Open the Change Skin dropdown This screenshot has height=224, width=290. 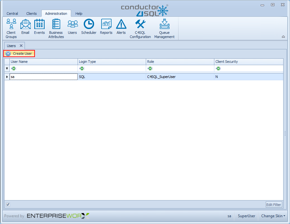[x=273, y=216]
